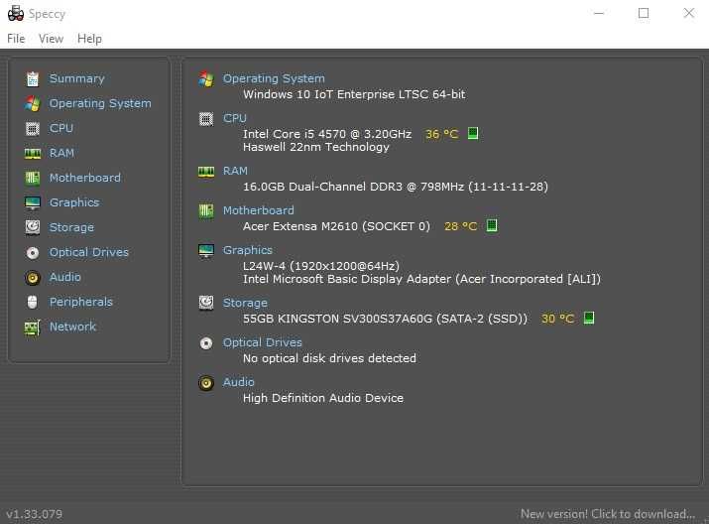Image resolution: width=709 pixels, height=524 pixels.
Task: Go to Storage page in sidebar
Action: coord(71,227)
